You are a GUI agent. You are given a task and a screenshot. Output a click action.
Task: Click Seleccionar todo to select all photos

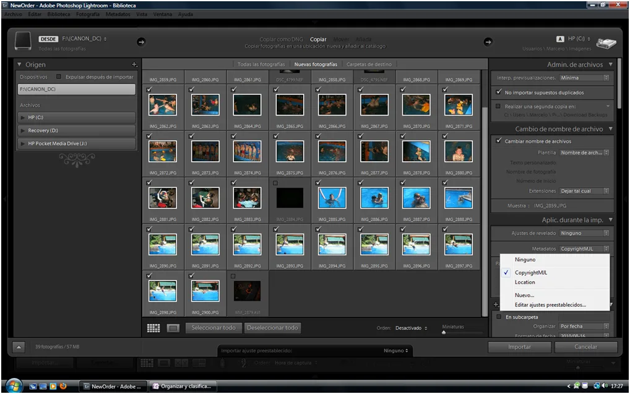[214, 328]
